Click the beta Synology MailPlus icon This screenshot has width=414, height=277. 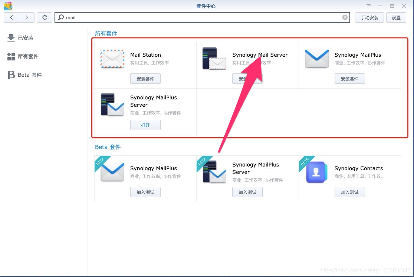pyautogui.click(x=112, y=172)
